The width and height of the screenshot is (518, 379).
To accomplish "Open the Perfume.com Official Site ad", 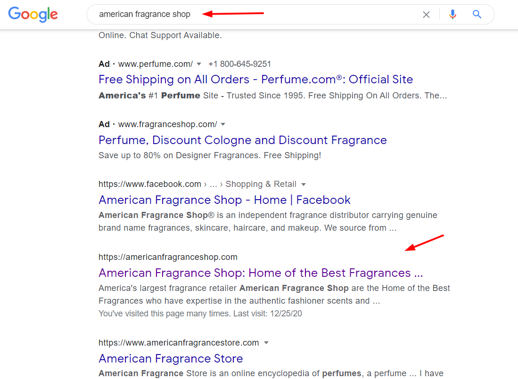I will pyautogui.click(x=255, y=79).
